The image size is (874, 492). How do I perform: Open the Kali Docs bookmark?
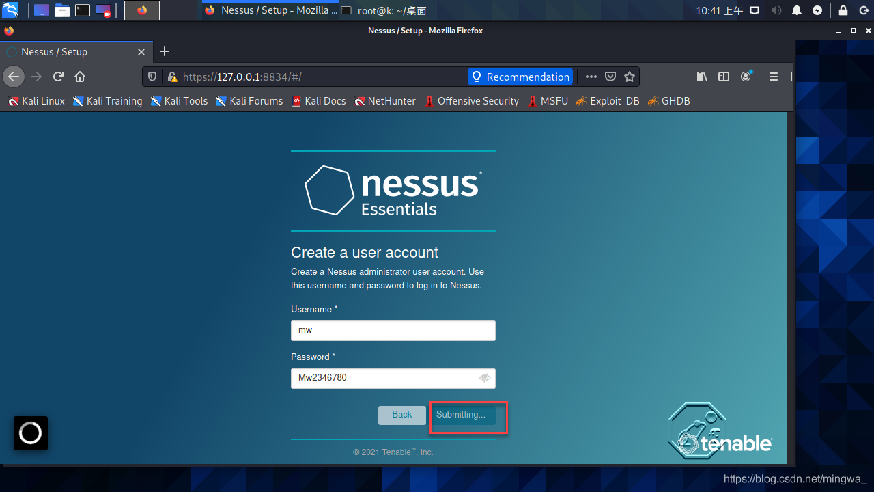318,101
